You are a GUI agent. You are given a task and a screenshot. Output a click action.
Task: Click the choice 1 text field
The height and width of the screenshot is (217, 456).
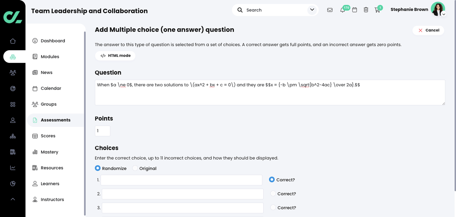click(x=181, y=180)
